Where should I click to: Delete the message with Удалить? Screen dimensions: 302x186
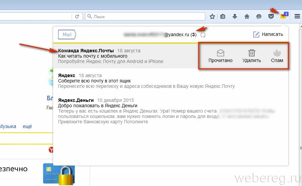(x=252, y=56)
